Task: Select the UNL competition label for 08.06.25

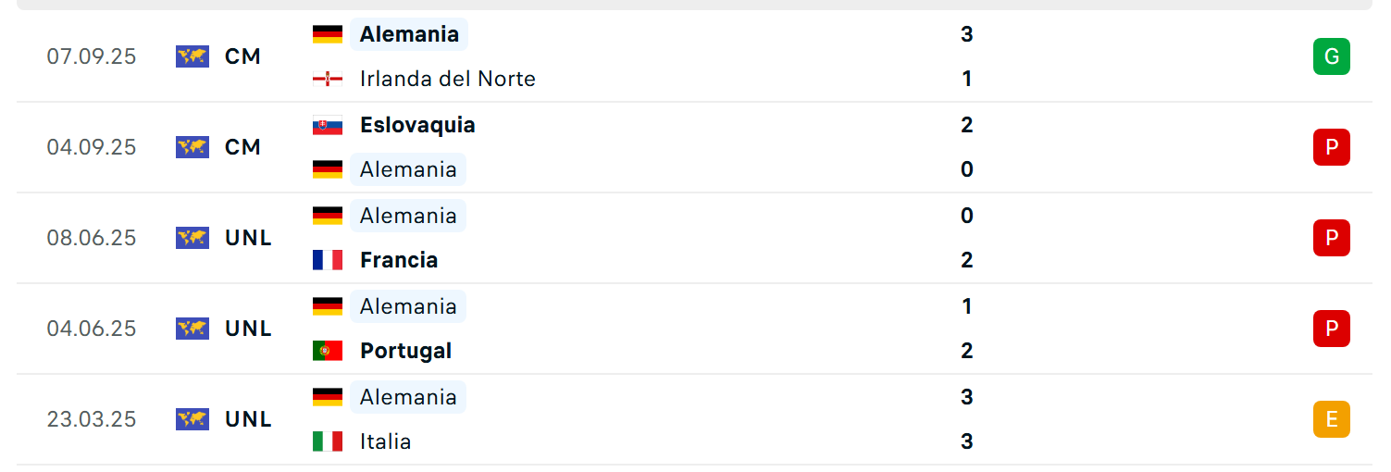Action: [x=248, y=238]
